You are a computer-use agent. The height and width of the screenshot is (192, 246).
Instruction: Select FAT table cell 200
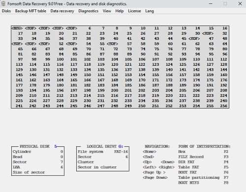click(x=115, y=90)
